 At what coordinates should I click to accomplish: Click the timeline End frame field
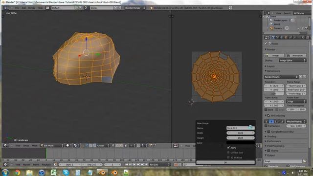[x=92, y=165]
